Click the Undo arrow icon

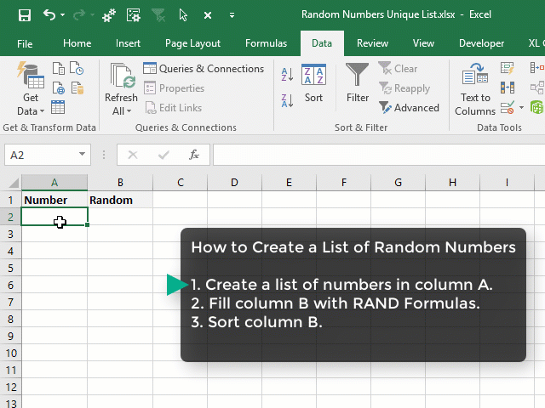click(x=49, y=15)
